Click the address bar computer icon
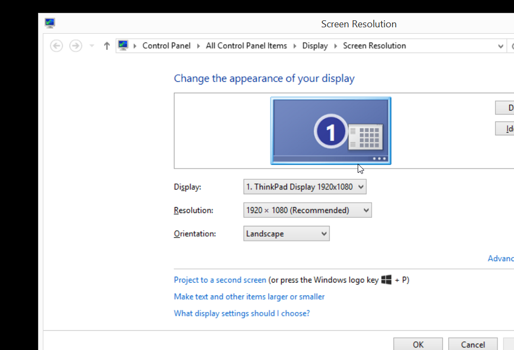The image size is (514, 350). tap(123, 45)
